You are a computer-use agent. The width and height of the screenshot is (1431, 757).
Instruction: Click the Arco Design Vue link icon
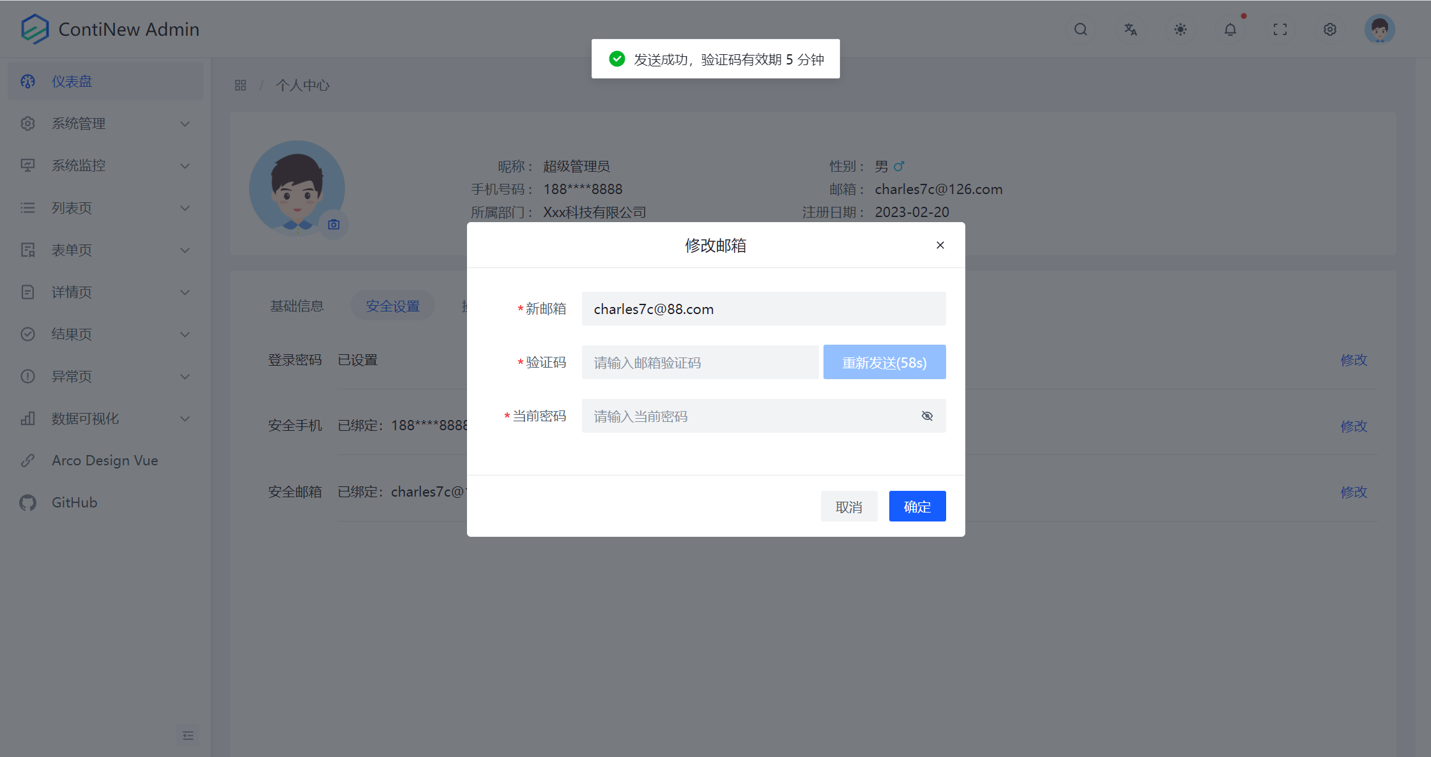pos(27,461)
